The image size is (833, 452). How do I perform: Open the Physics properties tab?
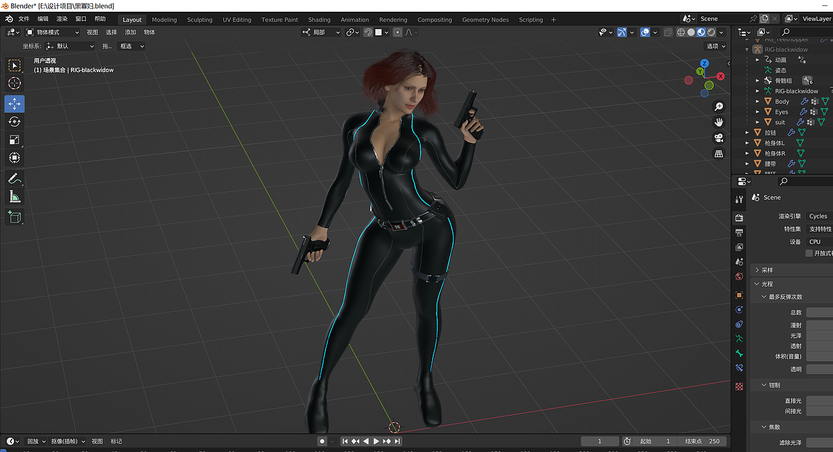[x=739, y=310]
